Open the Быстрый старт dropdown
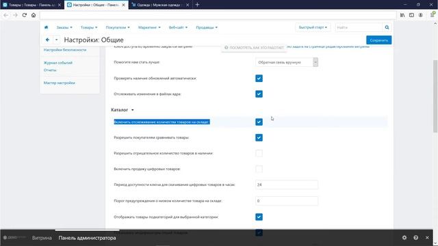 313,27
